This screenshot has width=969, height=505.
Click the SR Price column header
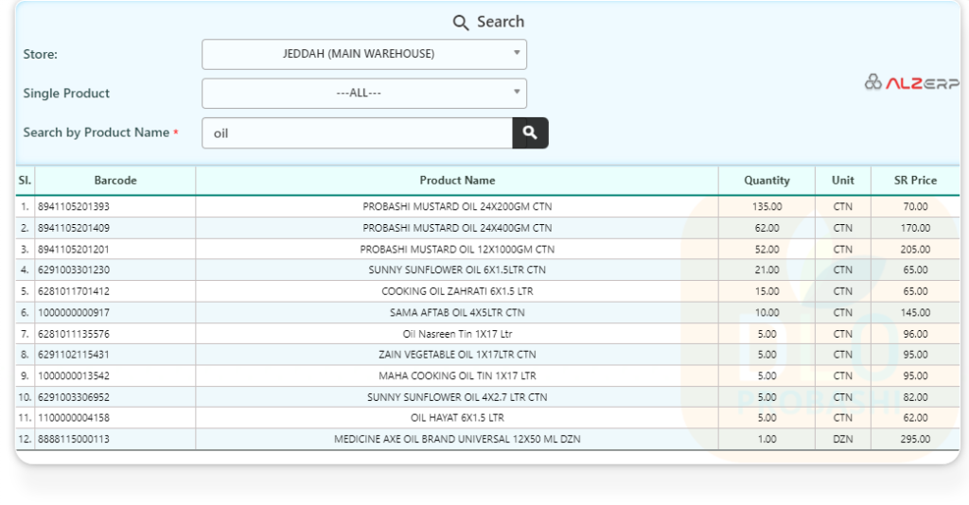(x=915, y=181)
